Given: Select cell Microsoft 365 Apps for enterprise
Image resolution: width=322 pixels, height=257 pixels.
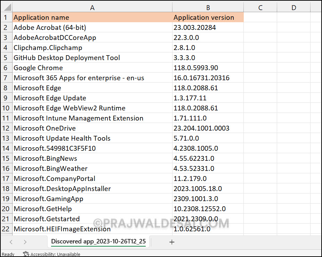Looking at the screenshot, I should point(92,78).
